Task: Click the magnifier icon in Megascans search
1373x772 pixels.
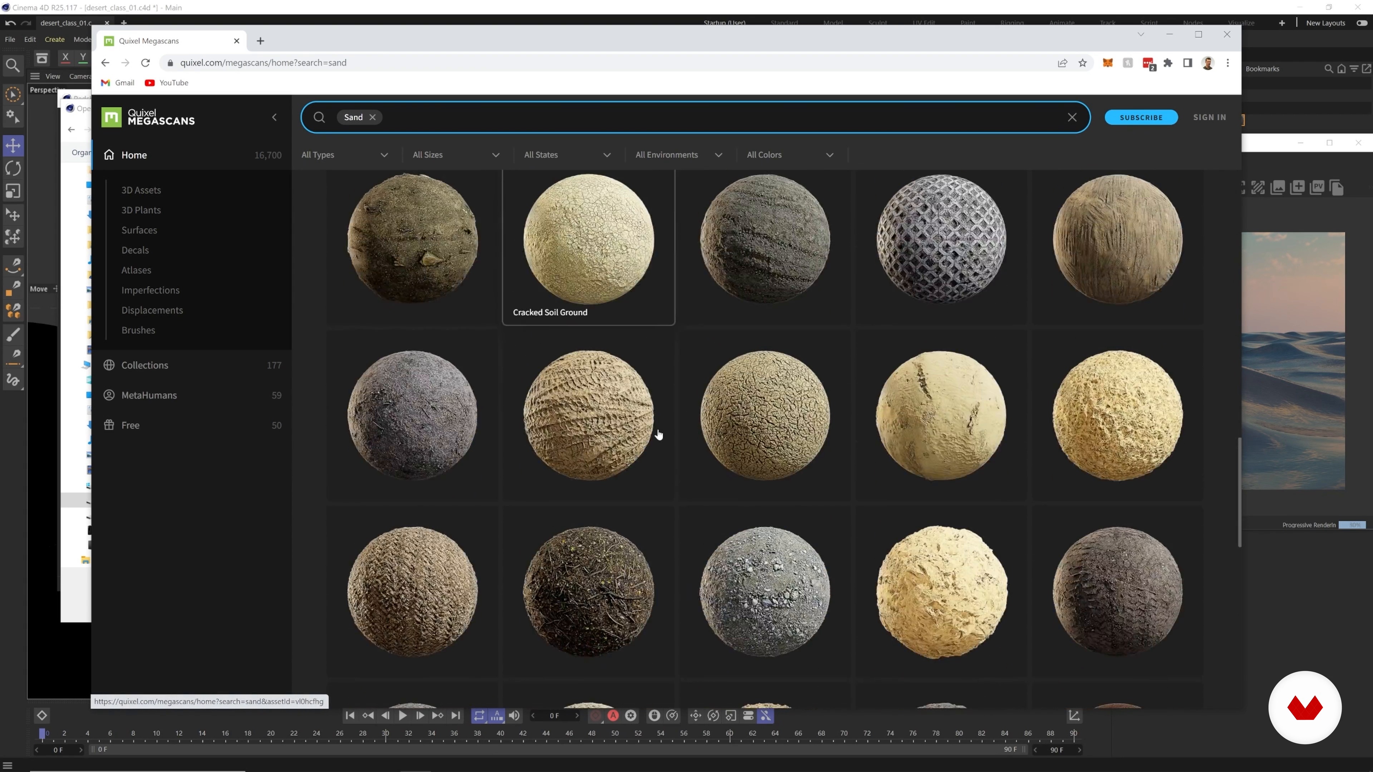Action: click(319, 117)
